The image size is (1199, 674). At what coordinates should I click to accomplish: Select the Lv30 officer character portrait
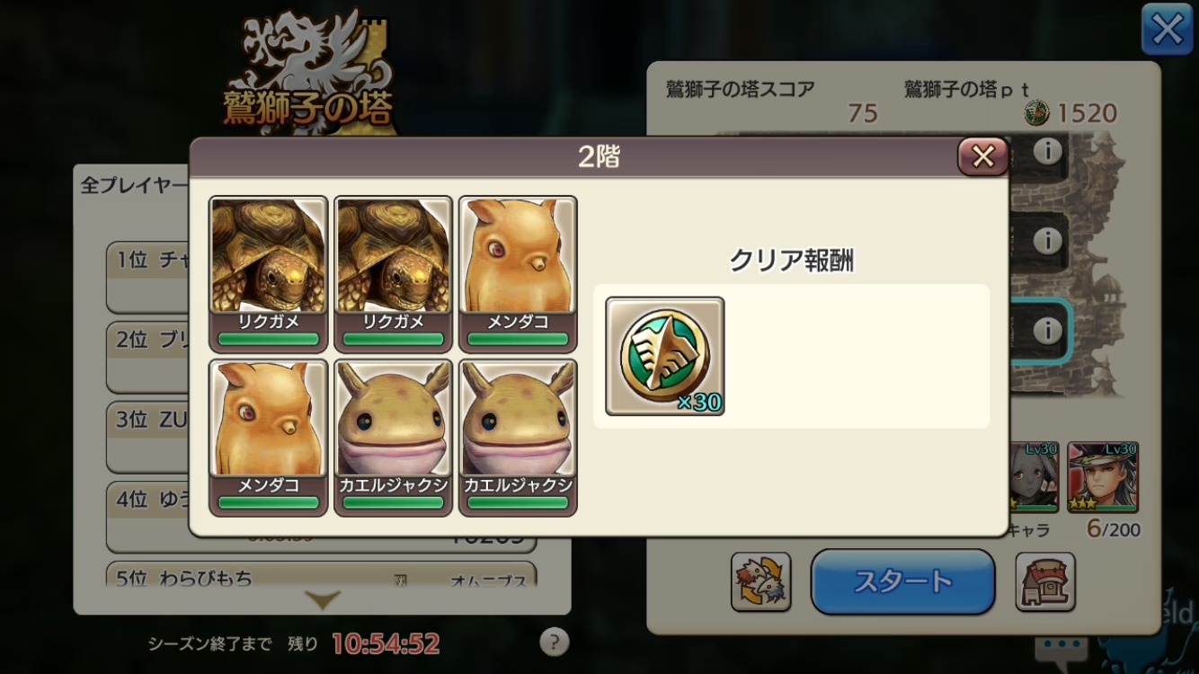coord(1103,477)
